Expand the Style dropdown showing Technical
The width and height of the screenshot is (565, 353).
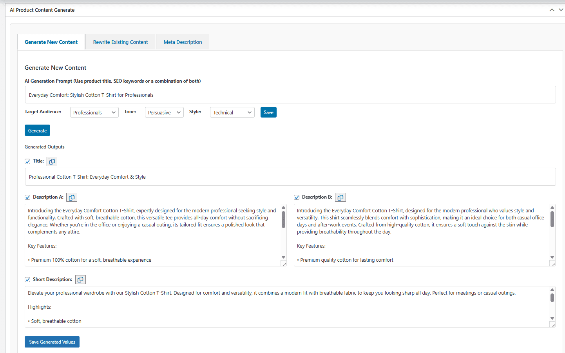coord(232,112)
